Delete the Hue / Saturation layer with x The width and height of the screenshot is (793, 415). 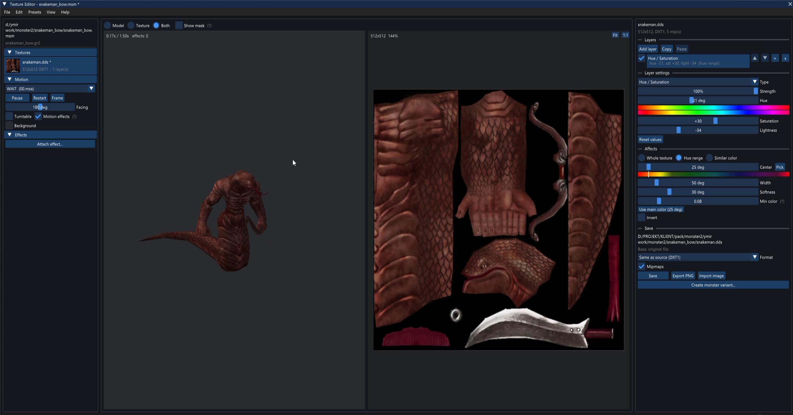785,58
